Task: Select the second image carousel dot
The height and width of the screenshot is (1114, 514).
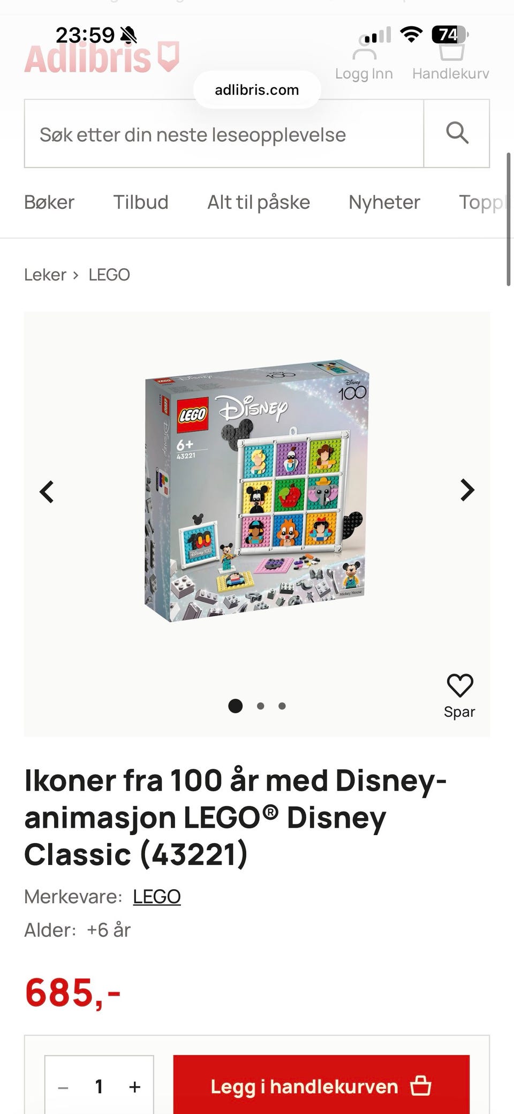Action: point(261,706)
